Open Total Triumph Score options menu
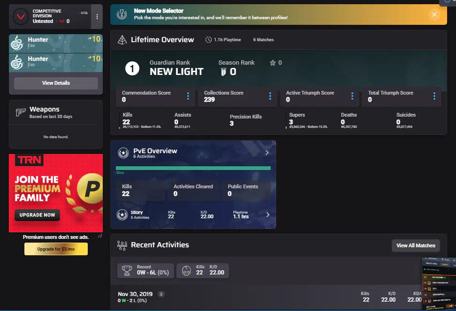Viewport: 456px width, 311px height. (434, 96)
